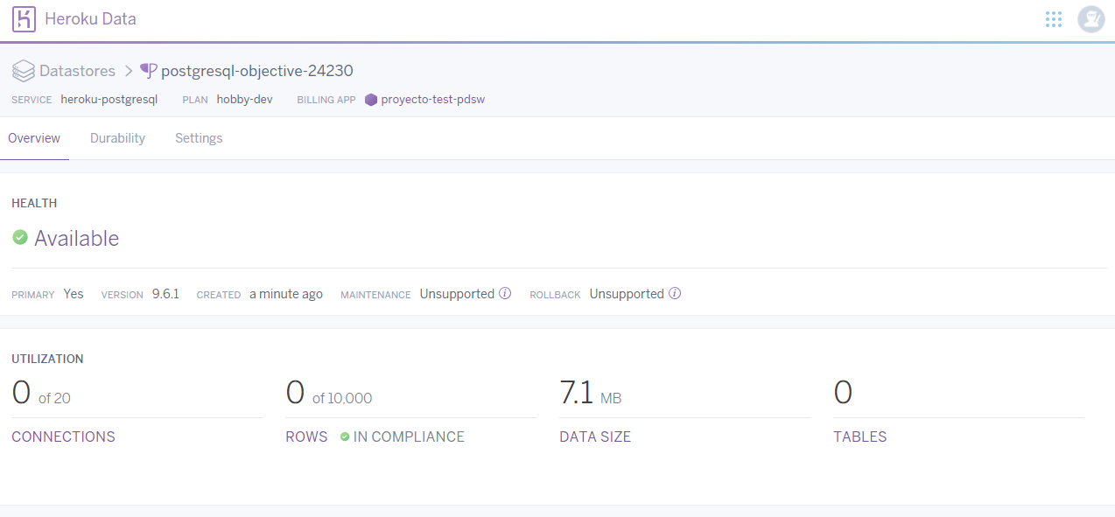Click the green In Compliance check icon
The width and height of the screenshot is (1115, 517).
tap(345, 437)
